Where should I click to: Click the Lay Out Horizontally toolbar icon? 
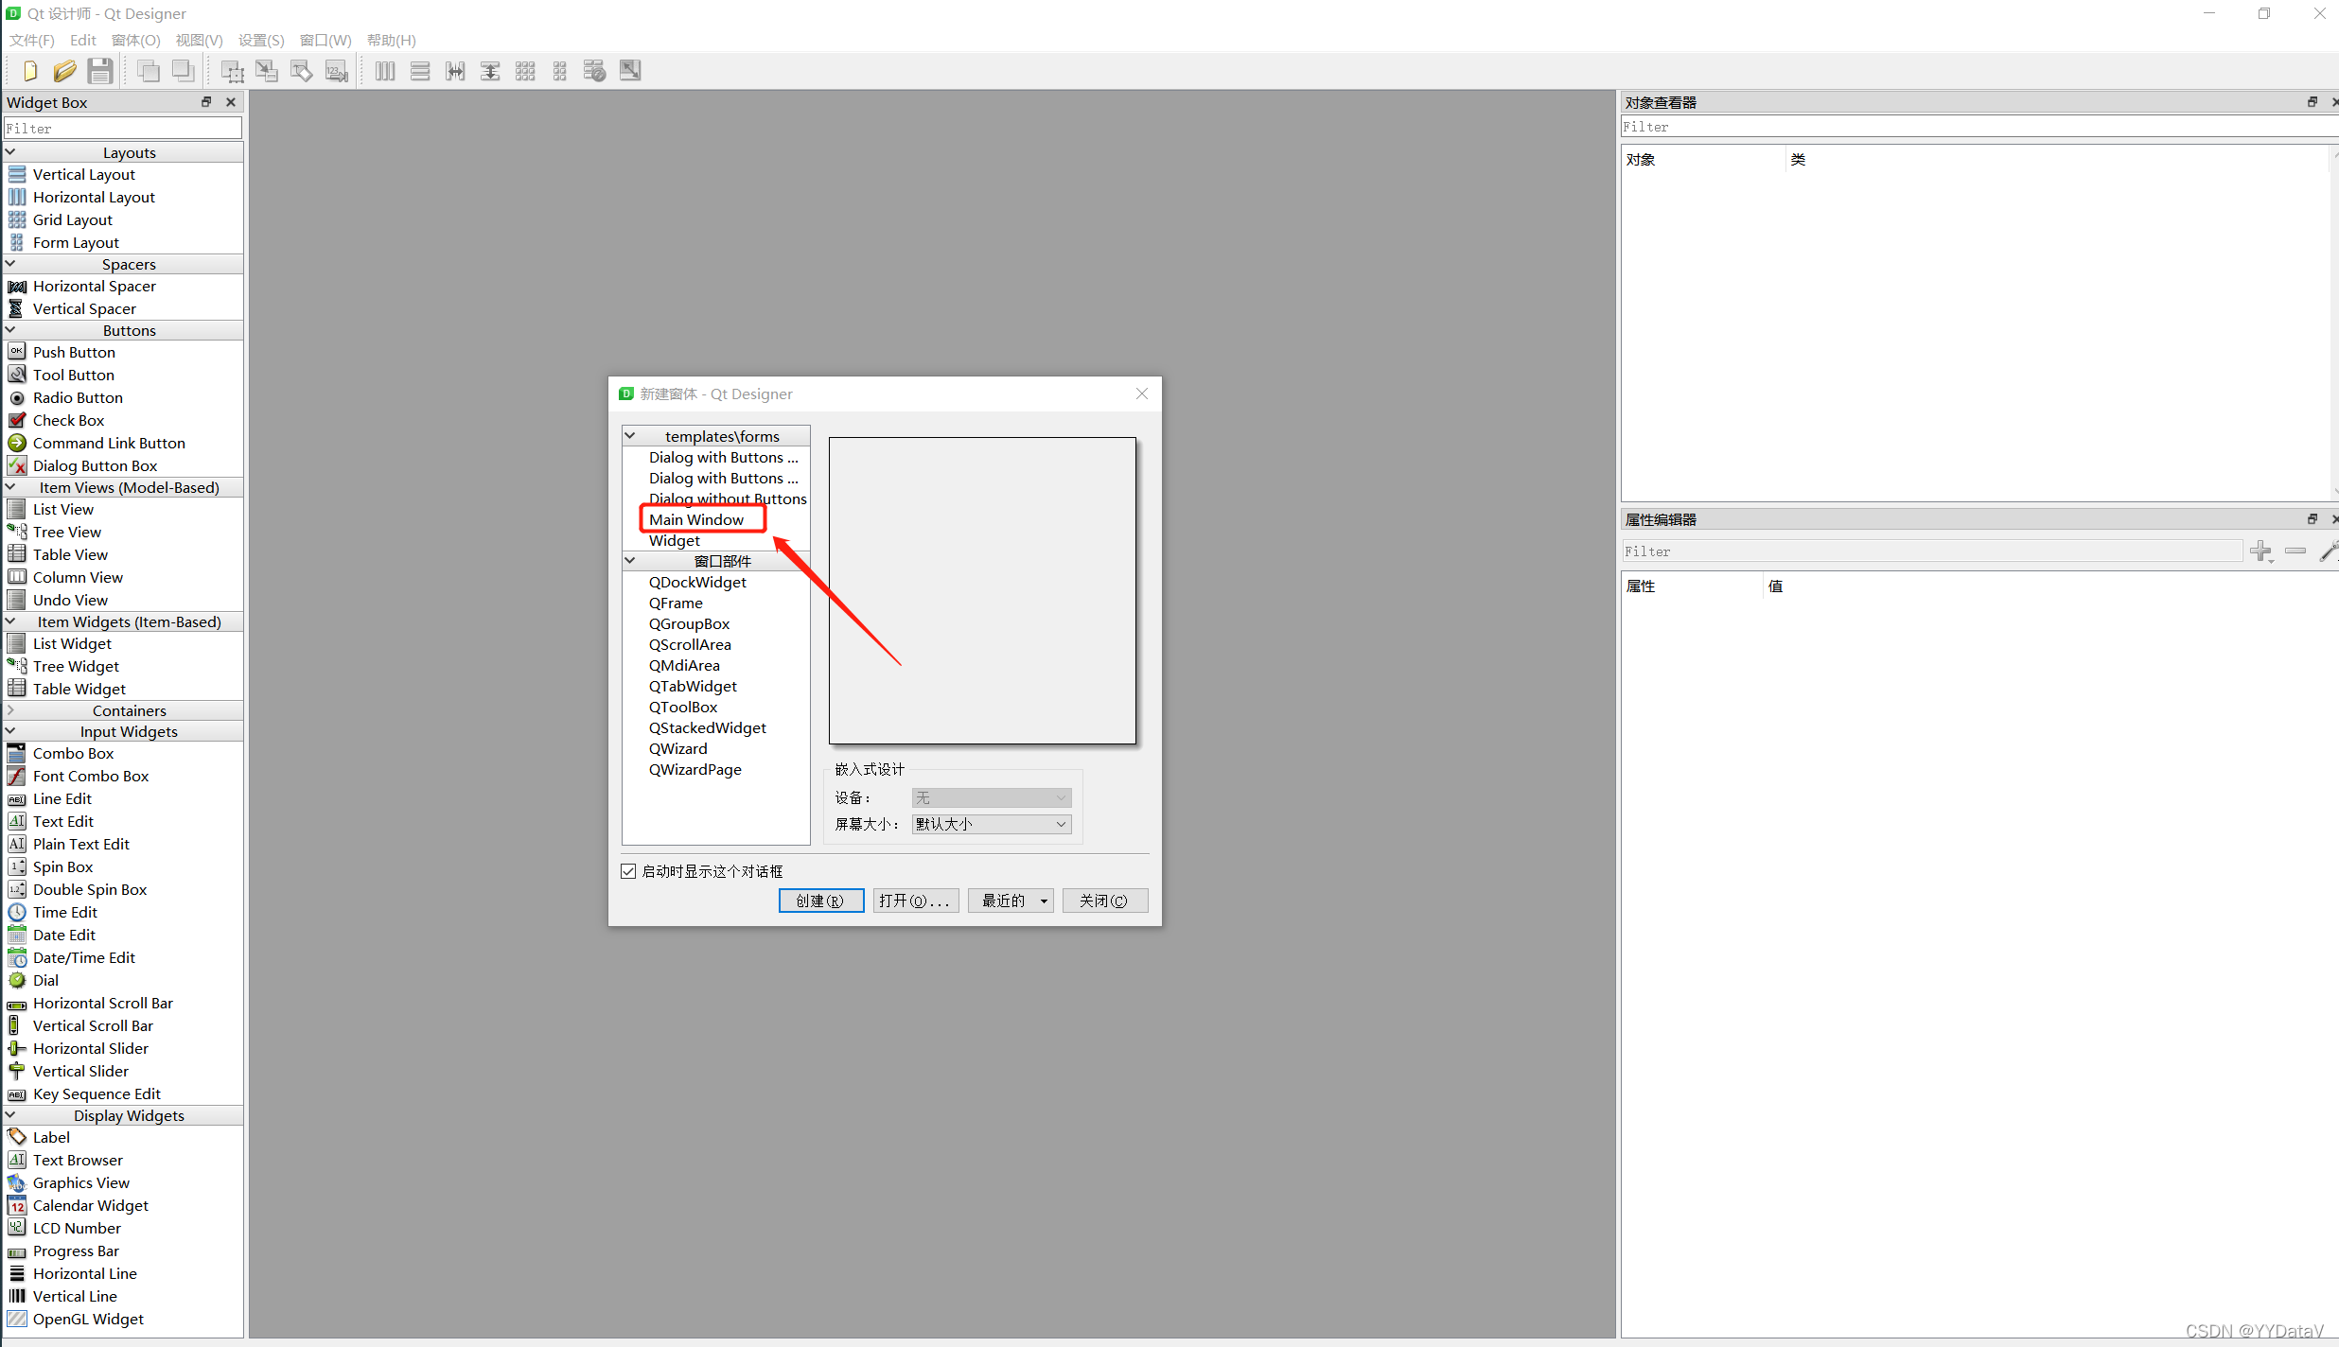[385, 71]
